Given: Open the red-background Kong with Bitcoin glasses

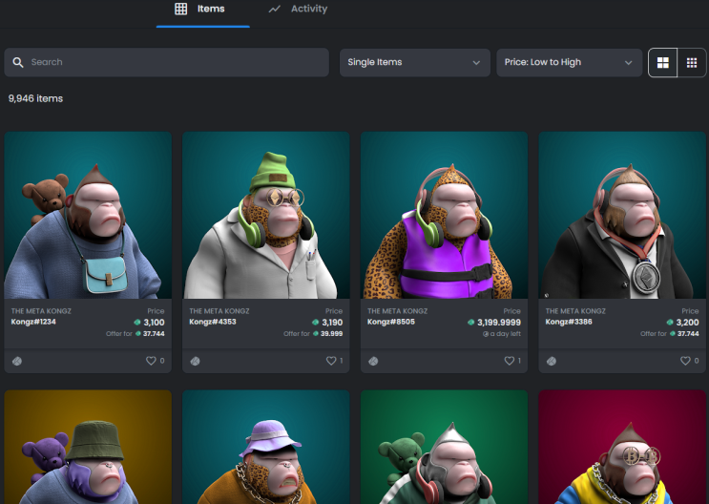Looking at the screenshot, I should pos(622,447).
